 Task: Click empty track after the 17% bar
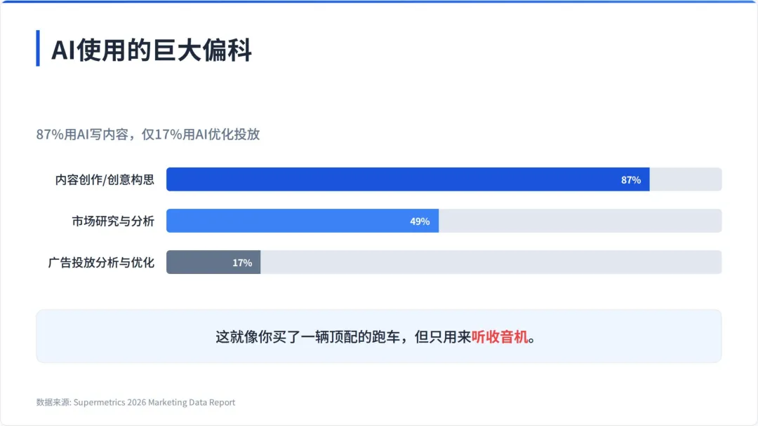[491, 263]
